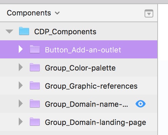This screenshot has width=168, height=135.
Task: Expand the Group_Color-palette group
Action: click(21, 67)
